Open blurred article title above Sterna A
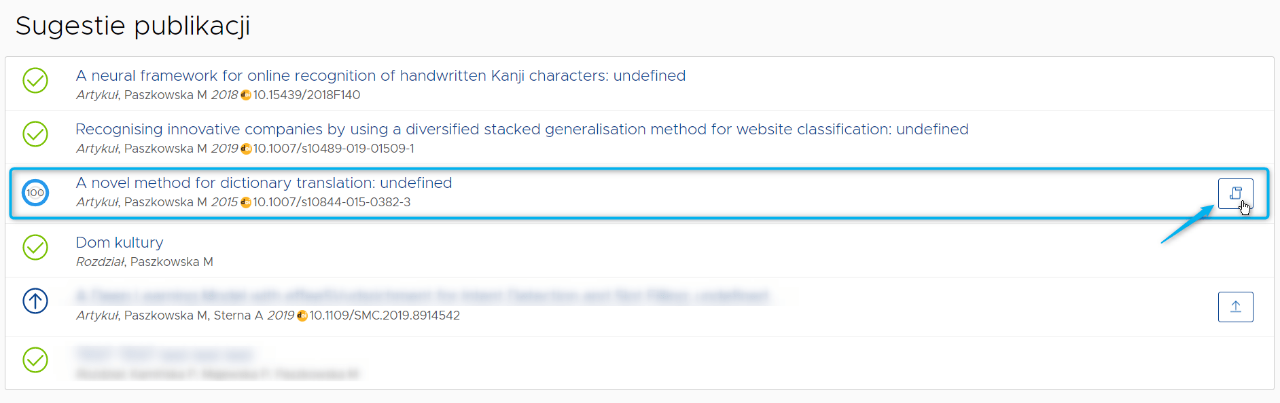The image size is (1280, 403). [x=421, y=296]
